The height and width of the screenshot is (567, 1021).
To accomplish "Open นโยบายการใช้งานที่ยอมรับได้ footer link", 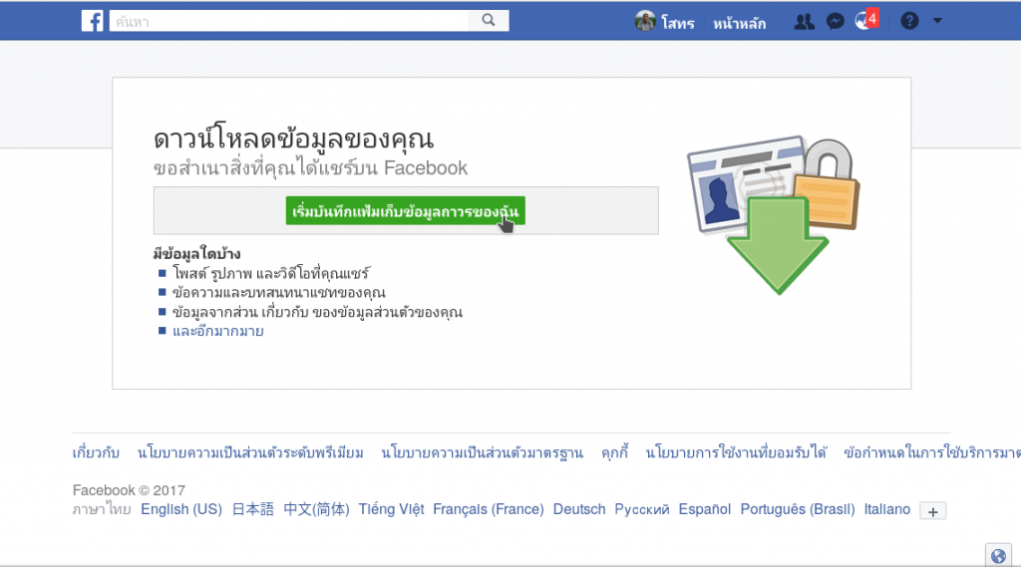I will coord(736,452).
